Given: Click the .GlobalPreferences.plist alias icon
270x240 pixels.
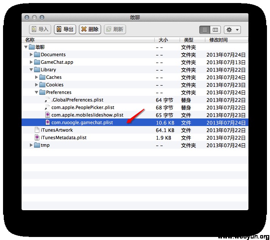Looking at the screenshot, I should tap(47, 100).
